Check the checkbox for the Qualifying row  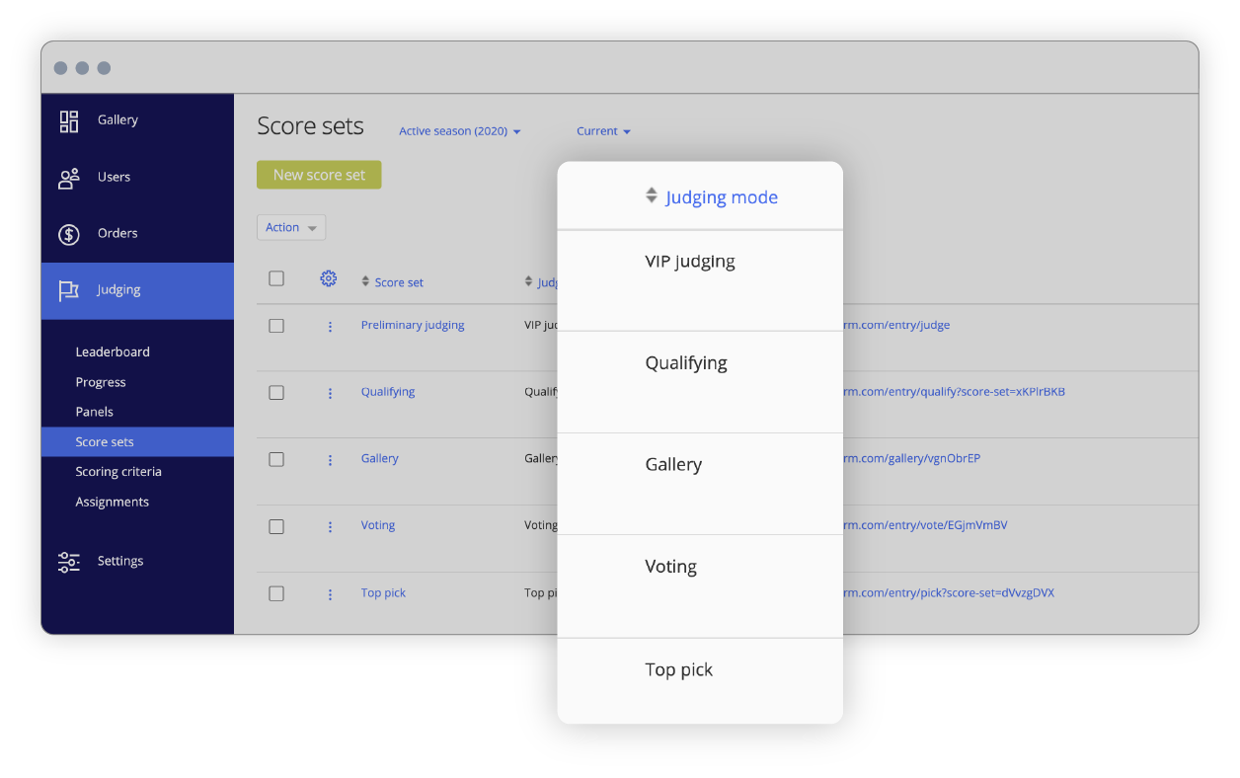click(x=276, y=392)
